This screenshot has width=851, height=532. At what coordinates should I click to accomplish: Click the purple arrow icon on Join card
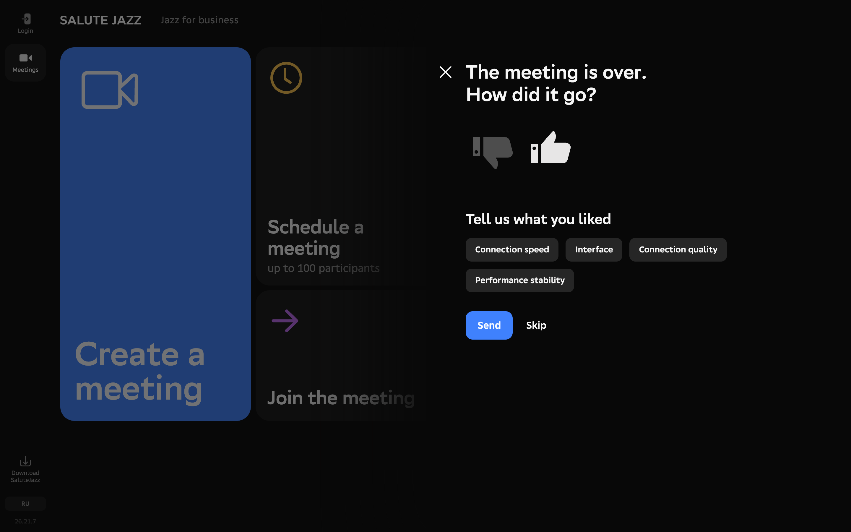(x=285, y=321)
